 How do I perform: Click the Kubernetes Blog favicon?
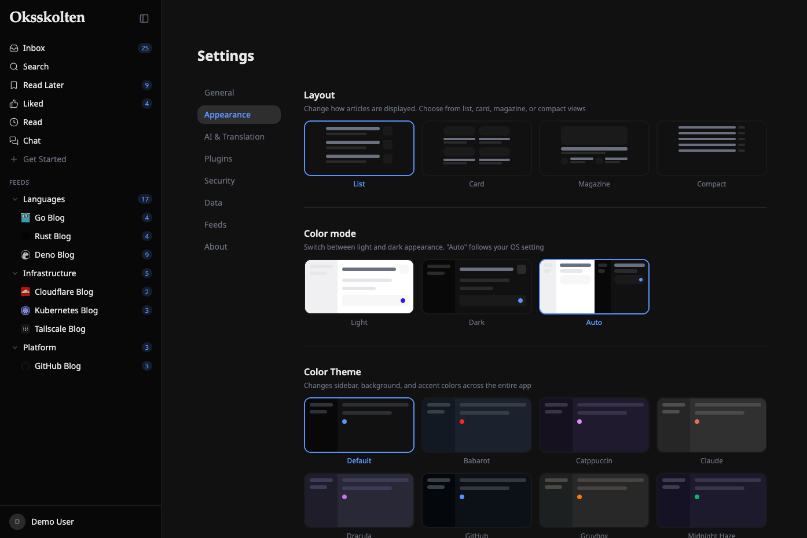point(25,310)
